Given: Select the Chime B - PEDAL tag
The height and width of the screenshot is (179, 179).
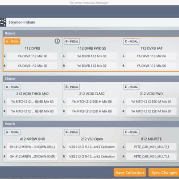Looking at the screenshot, I should pyautogui.click(x=72, y=87).
